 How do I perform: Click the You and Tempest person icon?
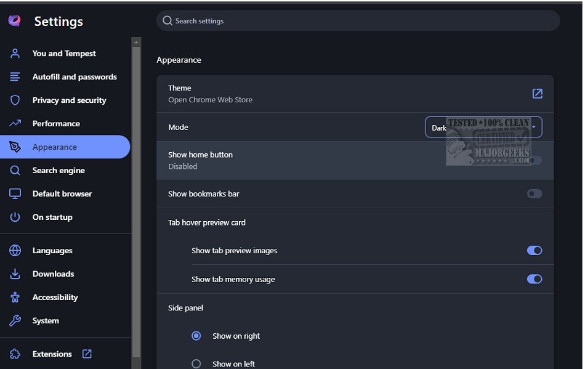click(x=15, y=54)
